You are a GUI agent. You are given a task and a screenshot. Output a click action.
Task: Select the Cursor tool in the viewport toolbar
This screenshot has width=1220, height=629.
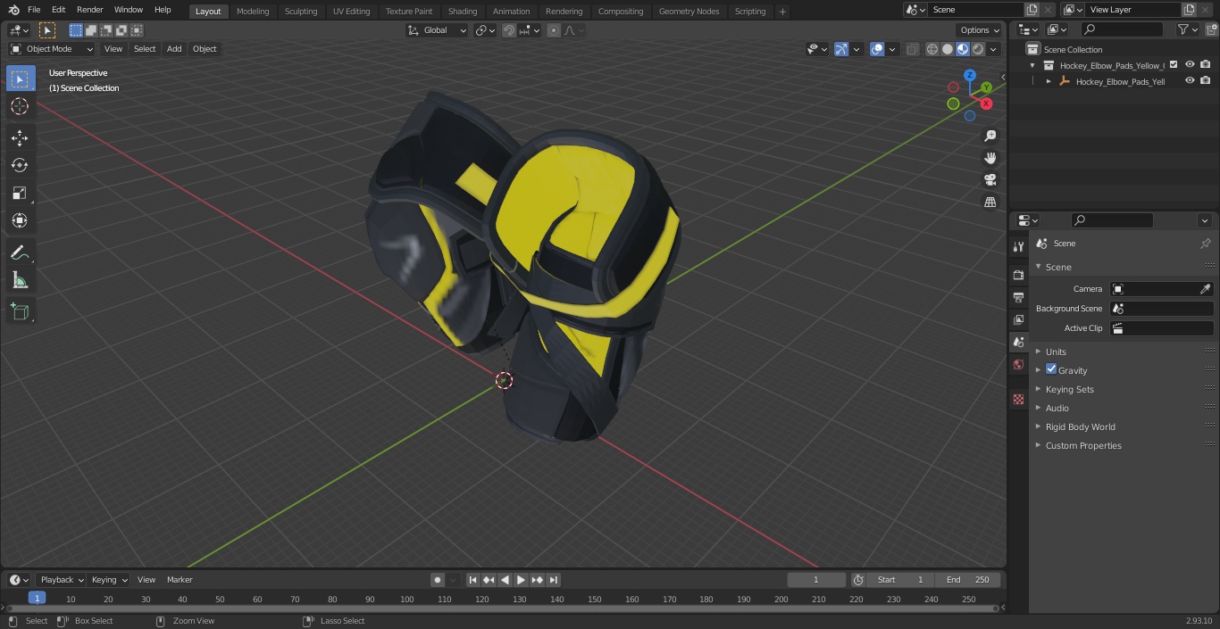point(20,106)
